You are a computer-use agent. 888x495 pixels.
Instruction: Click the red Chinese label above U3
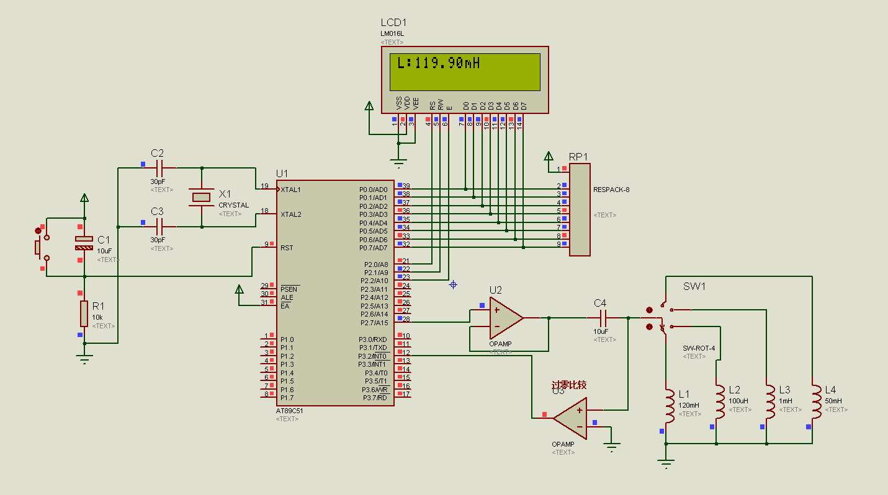(569, 385)
